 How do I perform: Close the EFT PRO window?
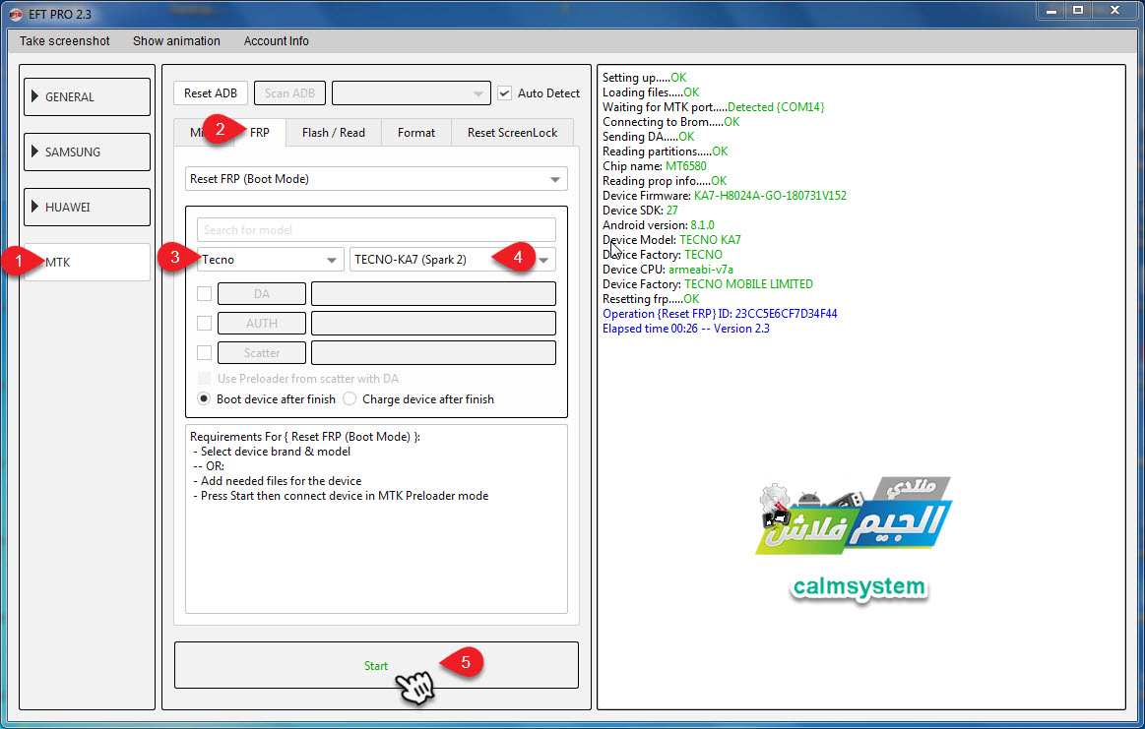click(x=1115, y=10)
